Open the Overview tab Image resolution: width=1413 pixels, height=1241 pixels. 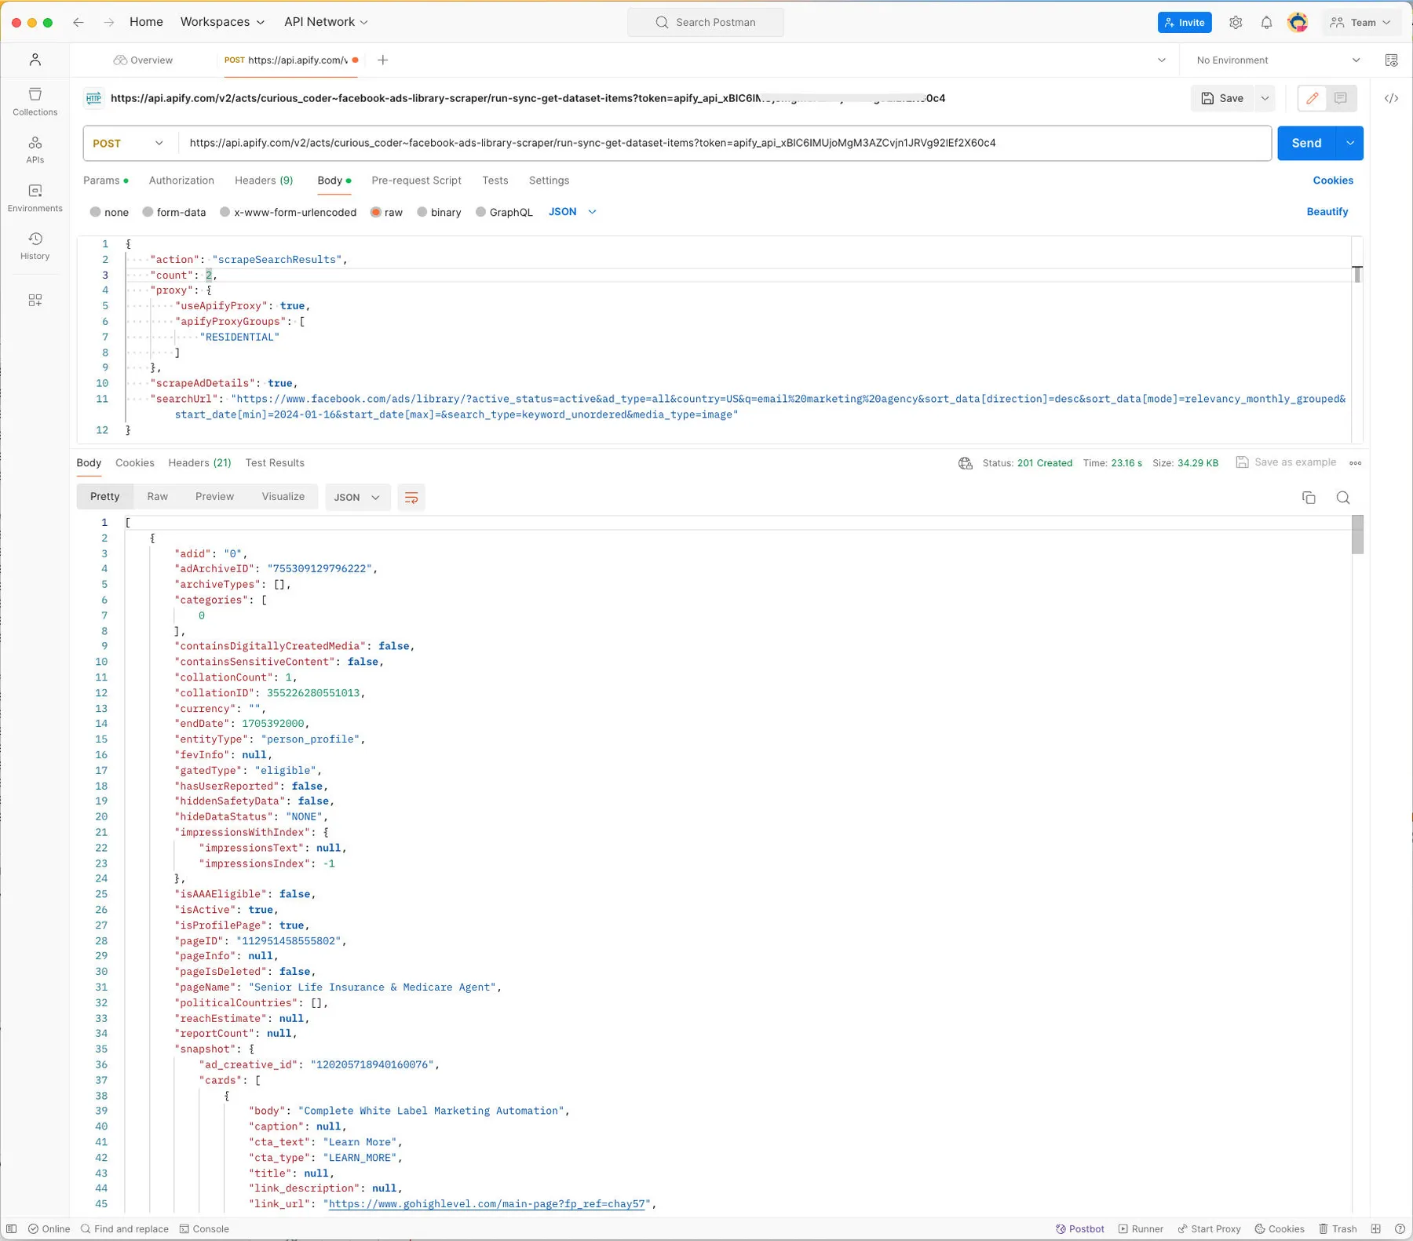click(x=143, y=60)
